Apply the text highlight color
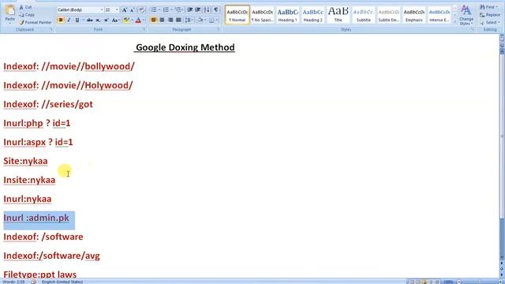Viewport: 505px width, 284px height. 126,20
